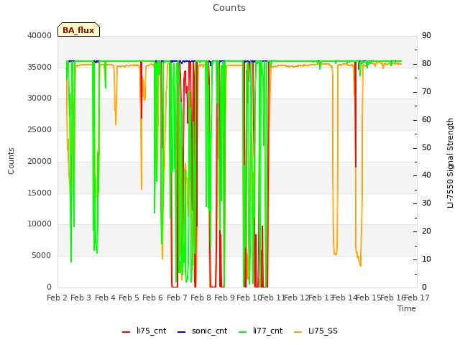Click the orange Li75_SS legend swatch
The height and width of the screenshot is (345, 460).
tap(298, 332)
